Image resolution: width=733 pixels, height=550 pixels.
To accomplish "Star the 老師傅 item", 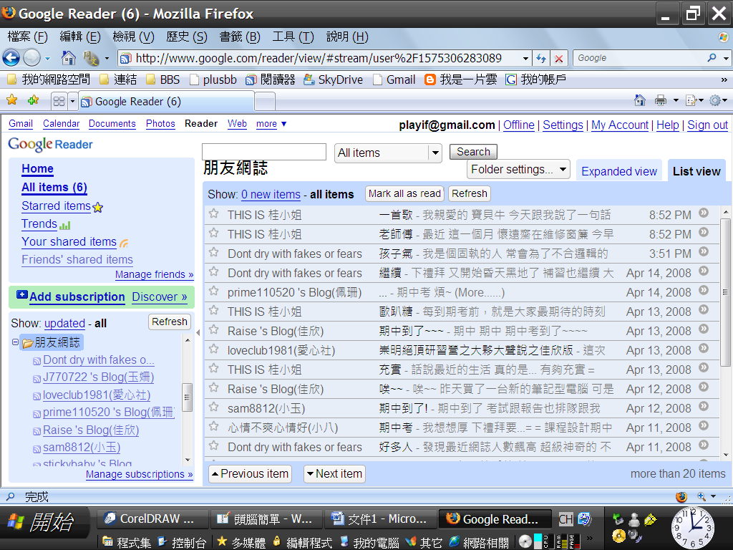I will (213, 233).
